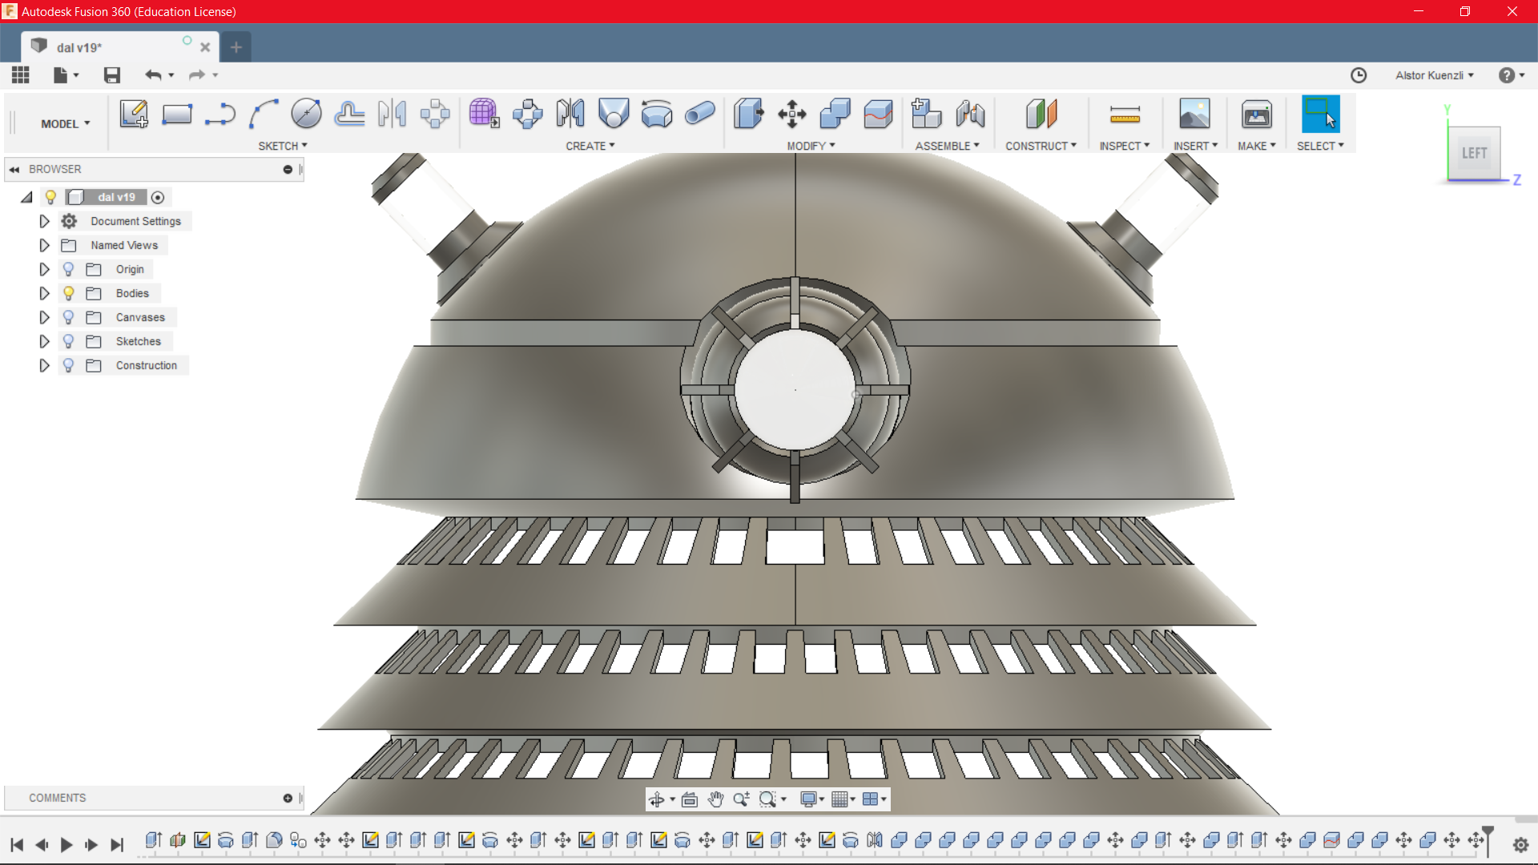The image size is (1538, 865).
Task: Jump to the timeline beginning
Action: (x=17, y=844)
